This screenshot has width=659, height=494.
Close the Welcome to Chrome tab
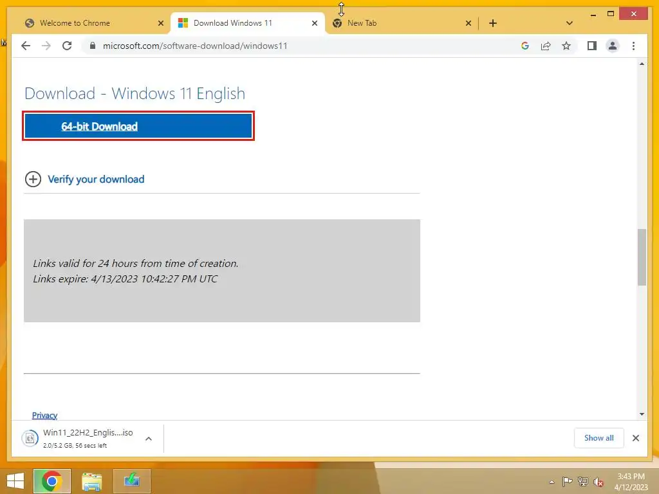160,23
